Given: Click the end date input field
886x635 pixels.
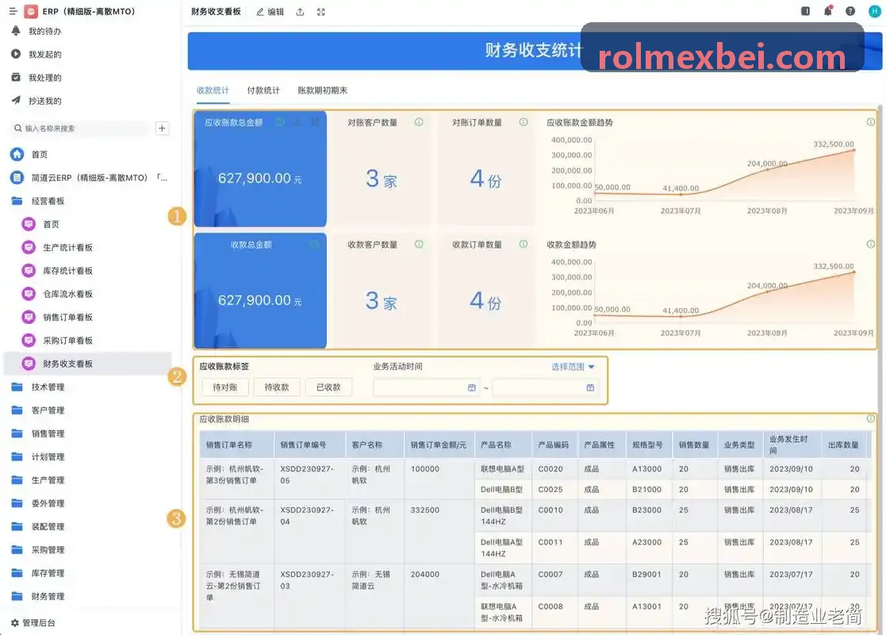Looking at the screenshot, I should click(545, 388).
